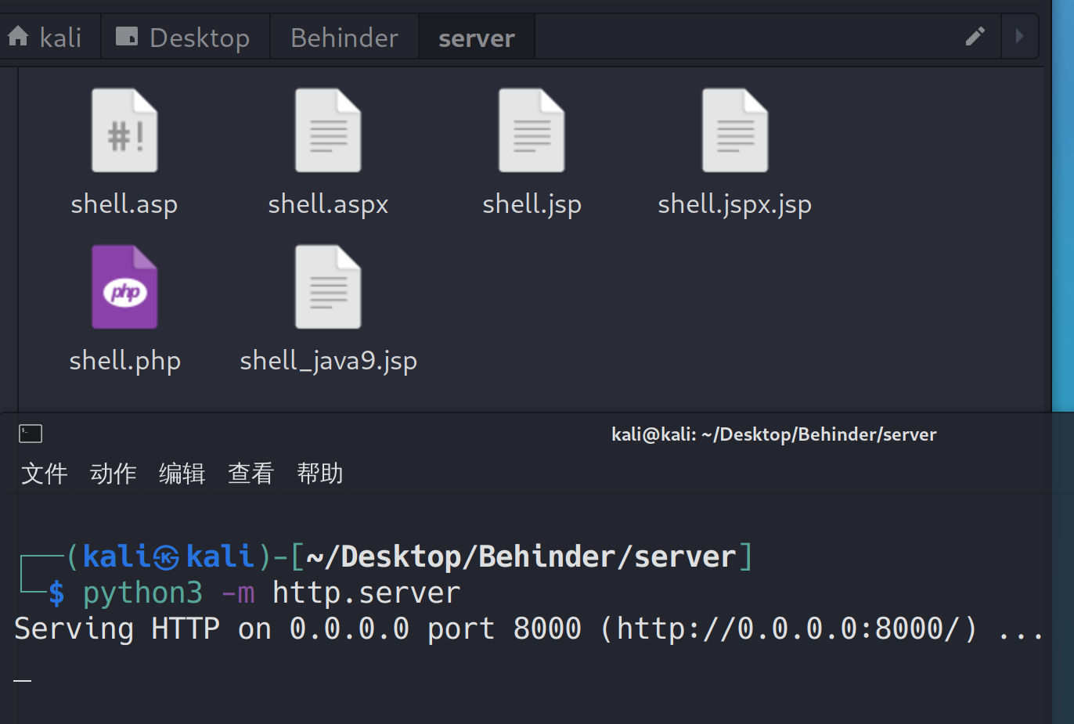Screen dimensions: 1074x724
Task: Select the purple shell.php file icon
Action: pyautogui.click(x=124, y=287)
